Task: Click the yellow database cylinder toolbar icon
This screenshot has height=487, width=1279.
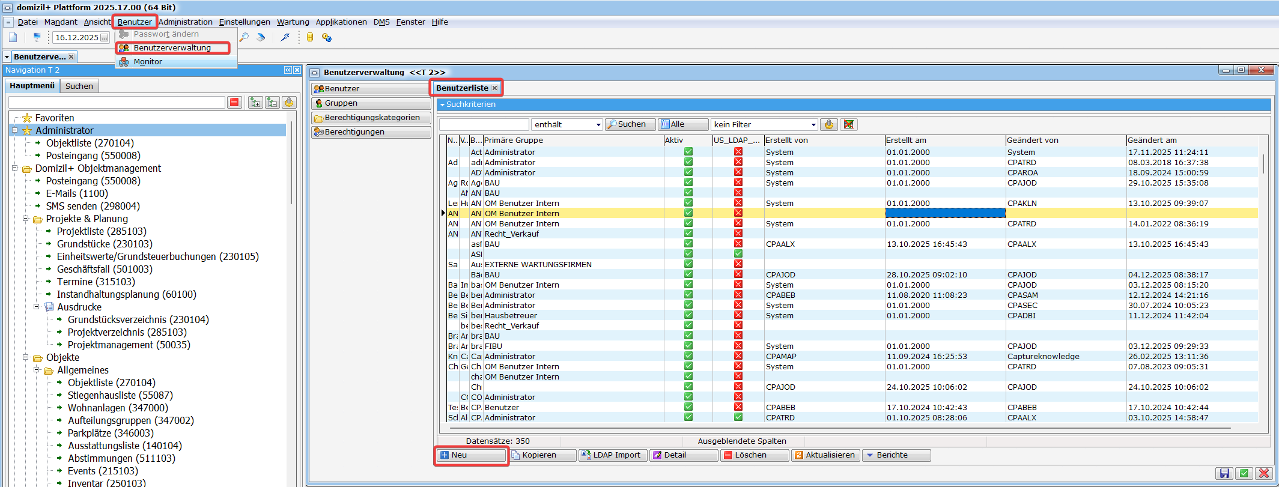Action: tap(310, 37)
